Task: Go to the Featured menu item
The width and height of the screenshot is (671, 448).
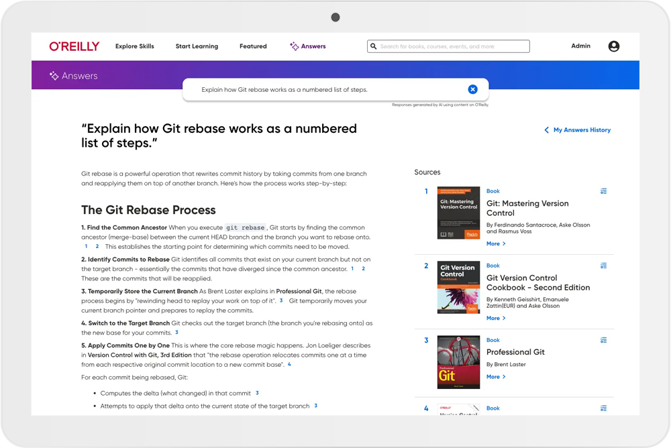Action: tap(253, 46)
